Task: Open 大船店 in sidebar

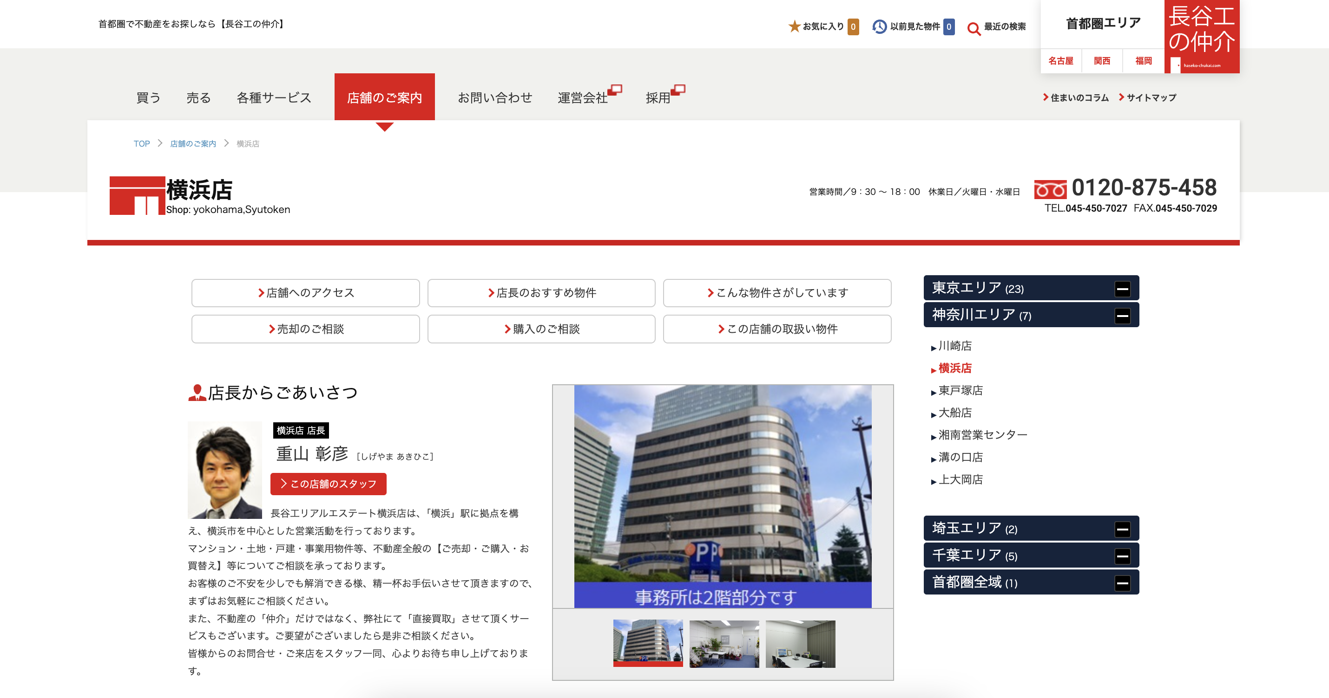Action: 955,413
